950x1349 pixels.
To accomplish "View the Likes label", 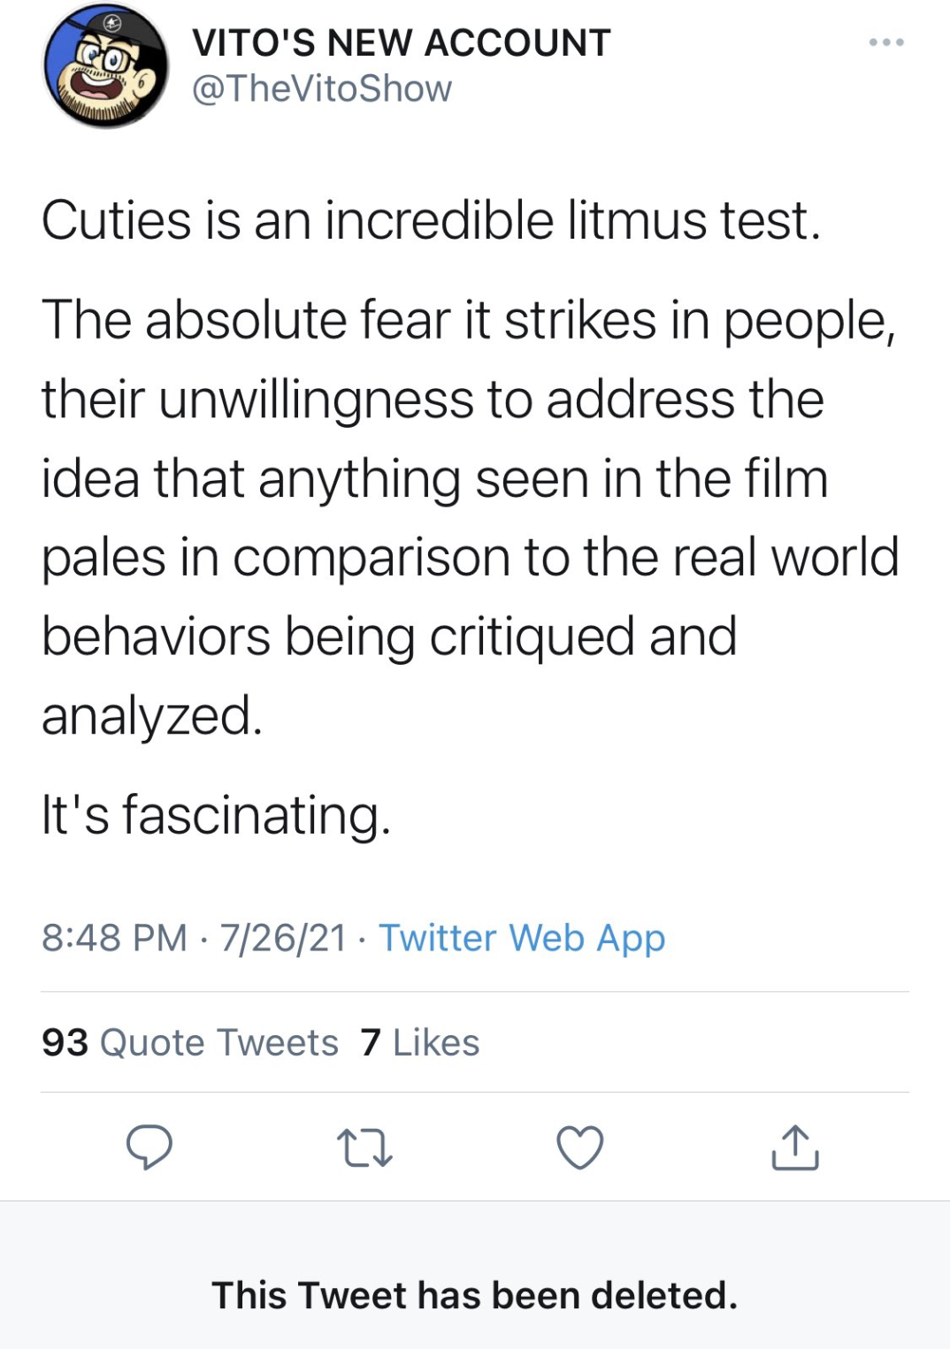I will pyautogui.click(x=436, y=1043).
